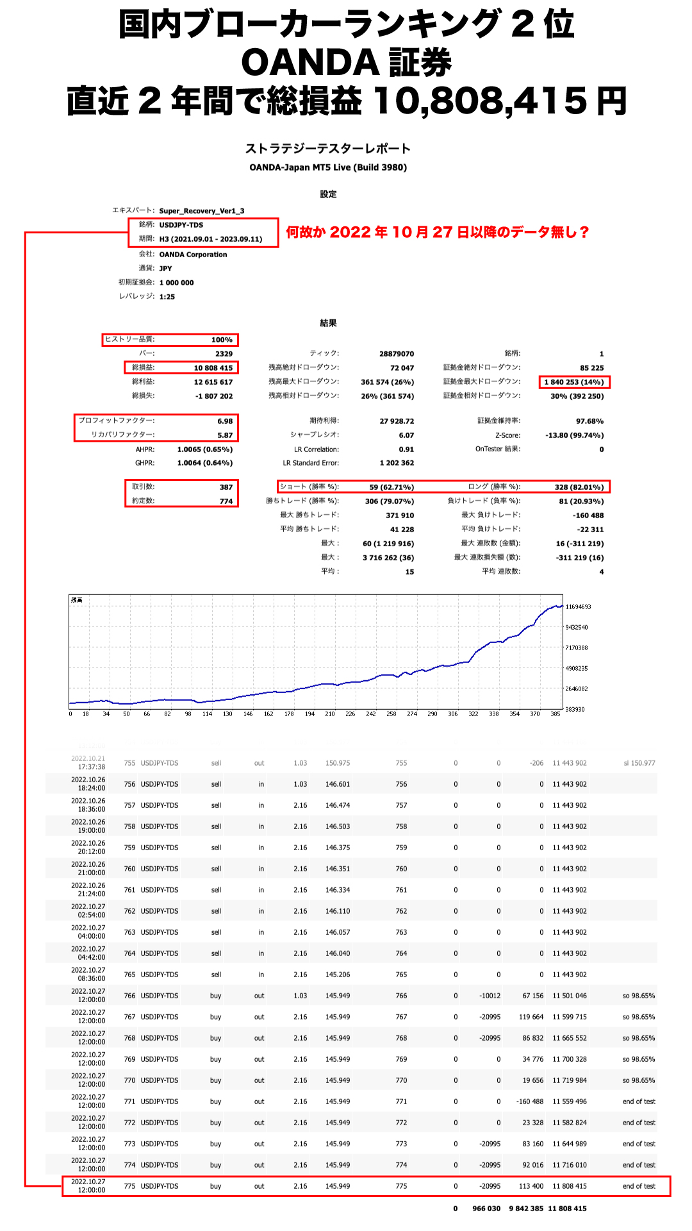This screenshot has height=1231, width=692.
Task: Click balance maximal drawdown '361 574 (26%)'
Action: [388, 382]
